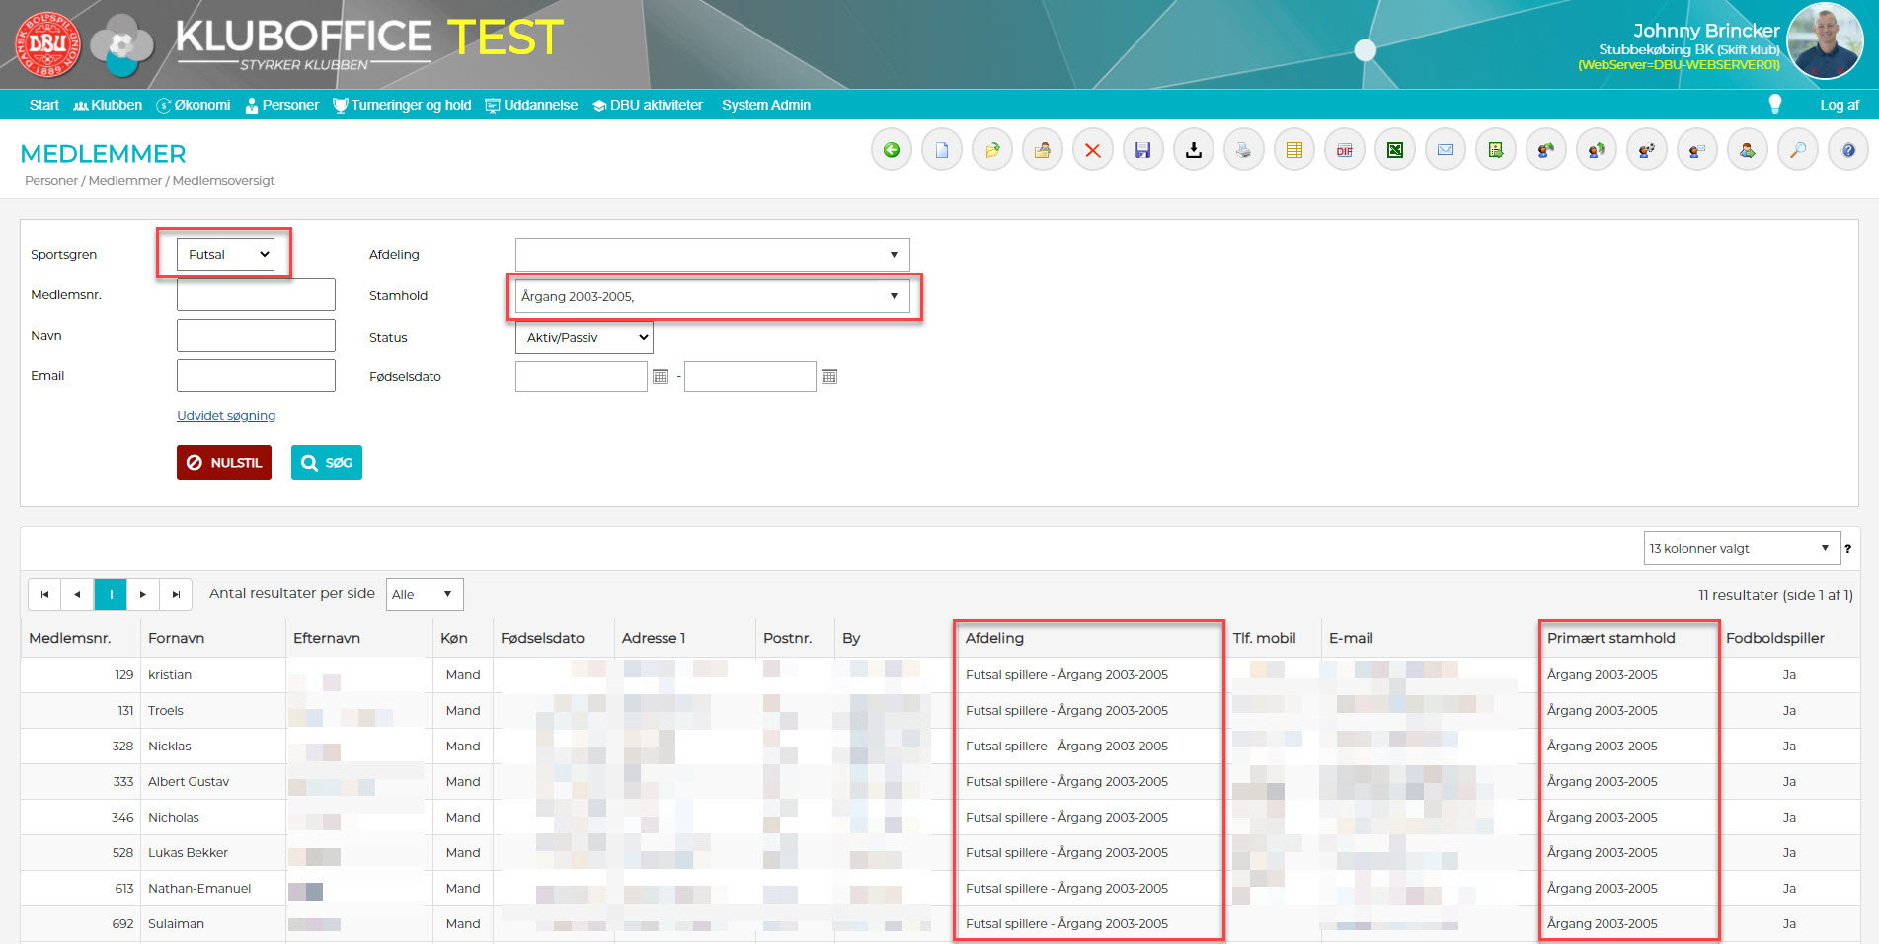Screen dimensions: 1879x944
Task: Open the System Admin menu
Action: [766, 105]
